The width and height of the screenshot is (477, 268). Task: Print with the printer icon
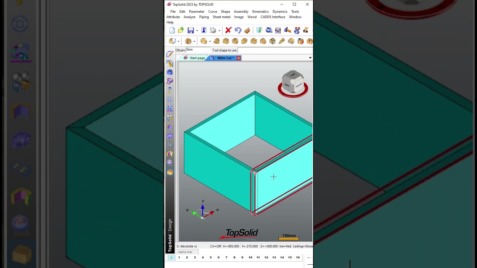point(213,31)
